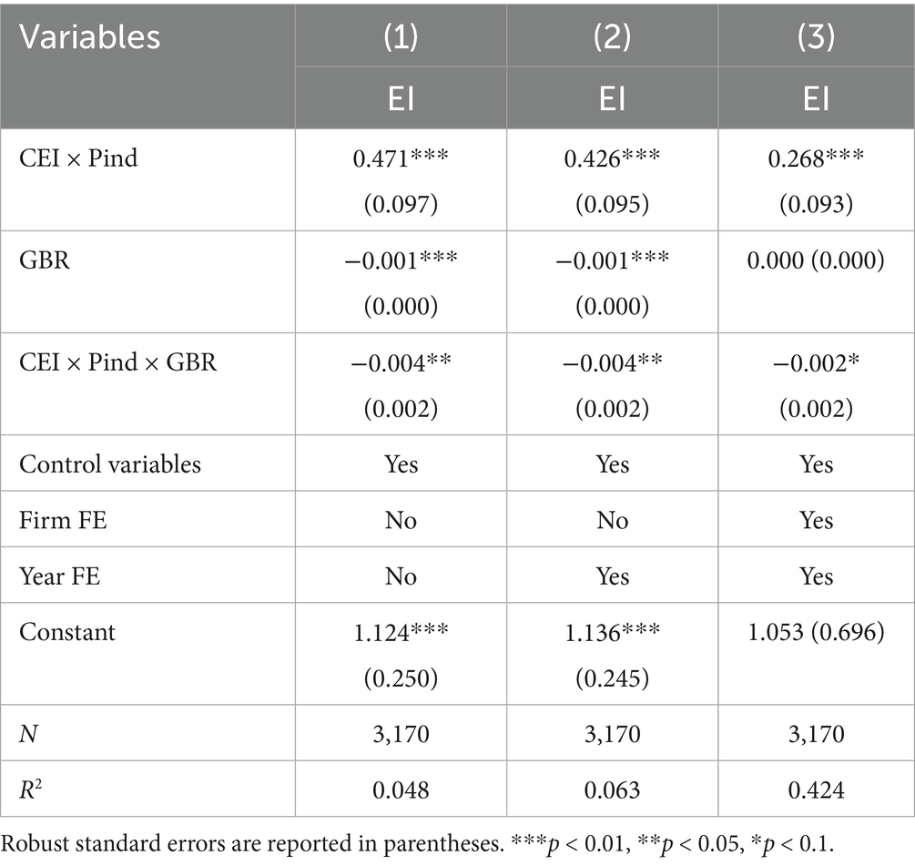The width and height of the screenshot is (915, 866).
Task: Click the GBR row label
Action: [45, 260]
